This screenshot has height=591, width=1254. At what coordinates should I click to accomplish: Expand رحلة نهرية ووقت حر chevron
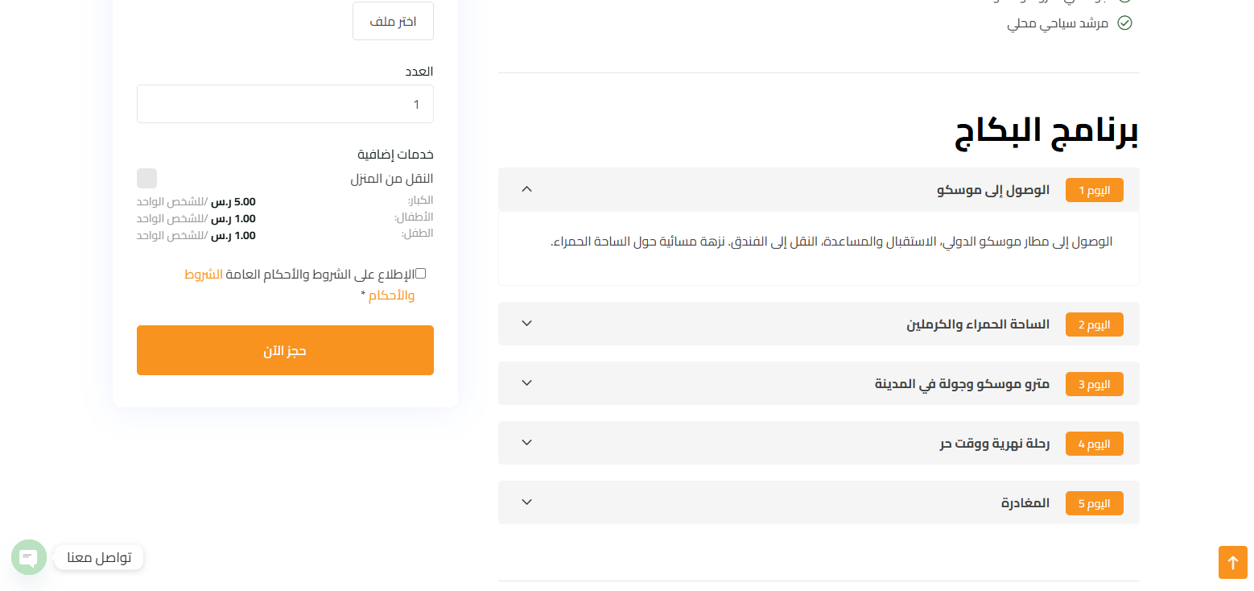click(526, 442)
